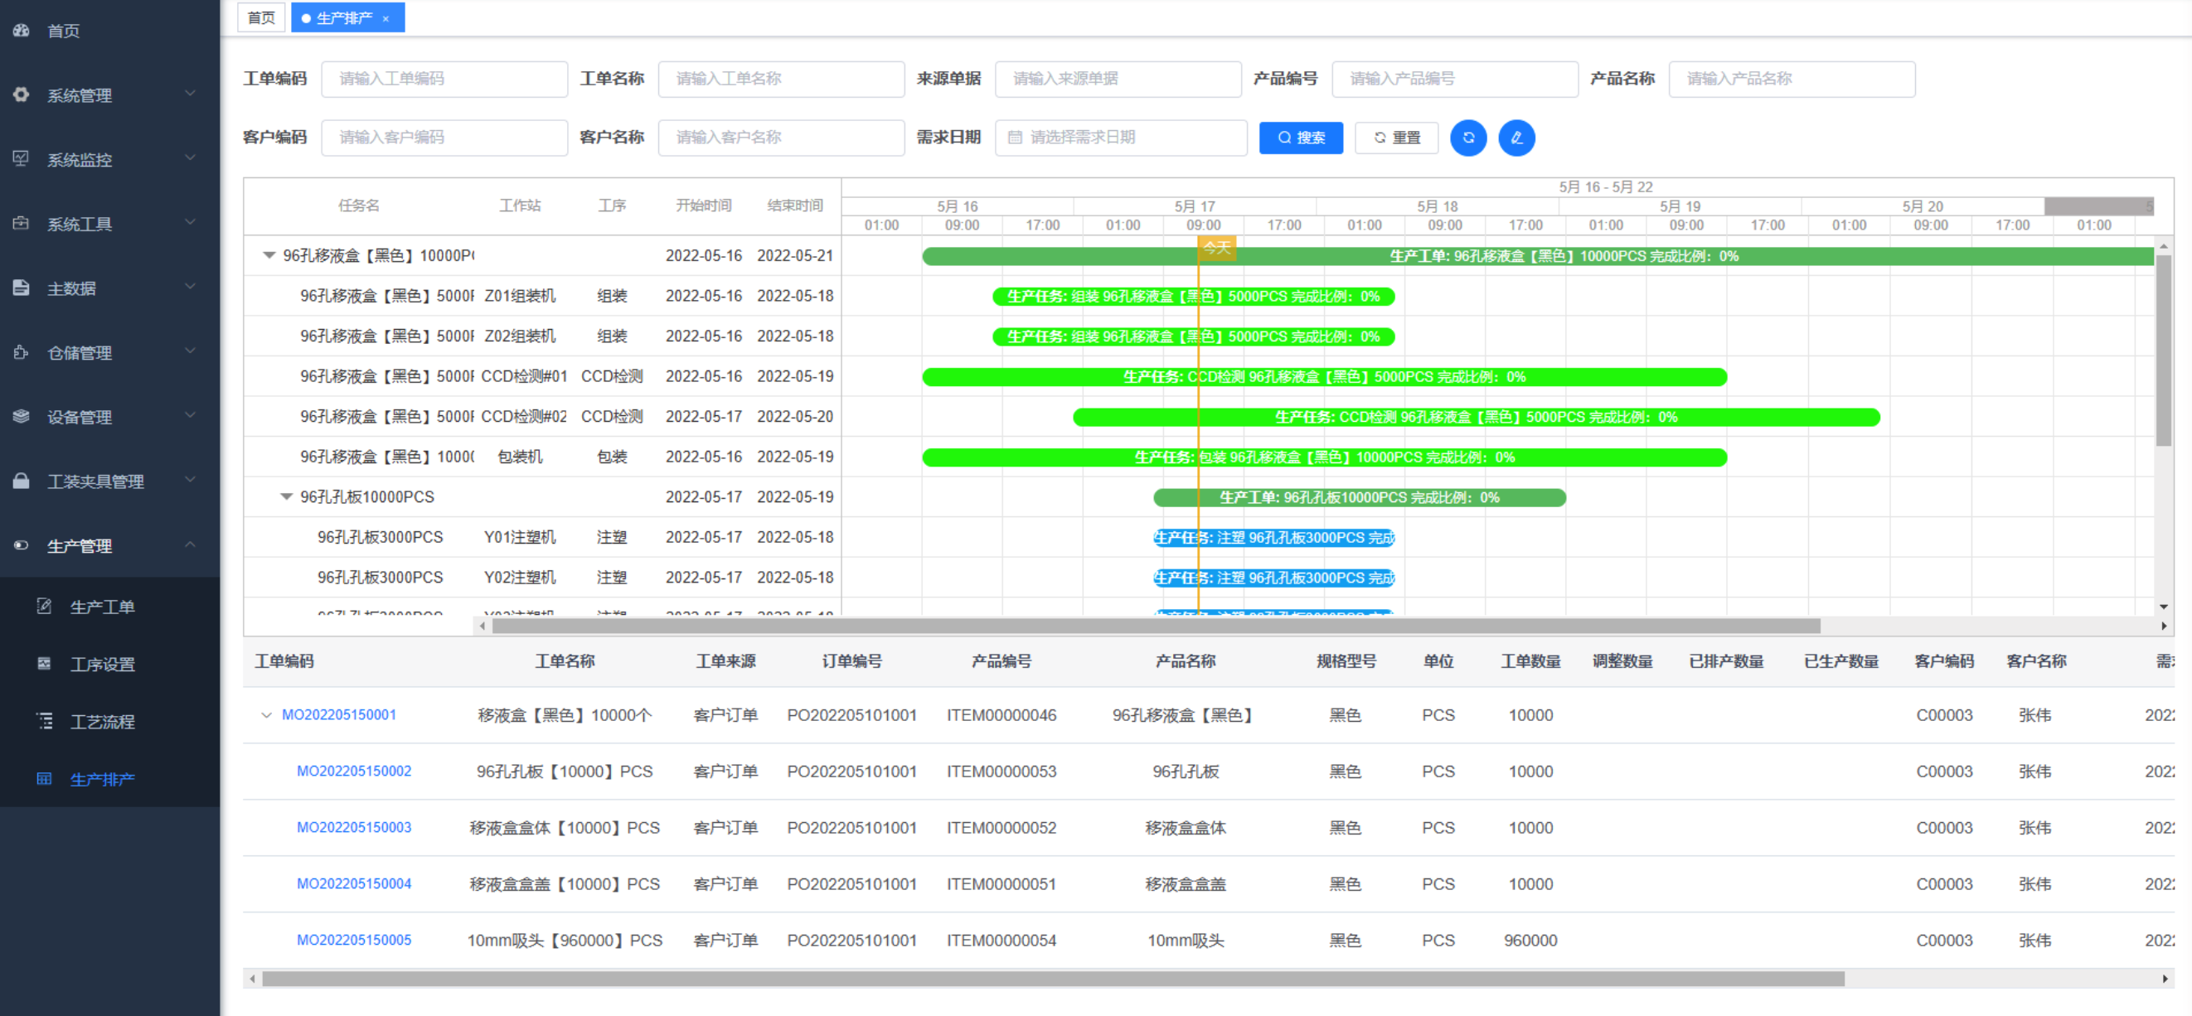Click calendar icon in 需求日期 field
Screen dimensions: 2192x1016
pyautogui.click(x=1014, y=137)
